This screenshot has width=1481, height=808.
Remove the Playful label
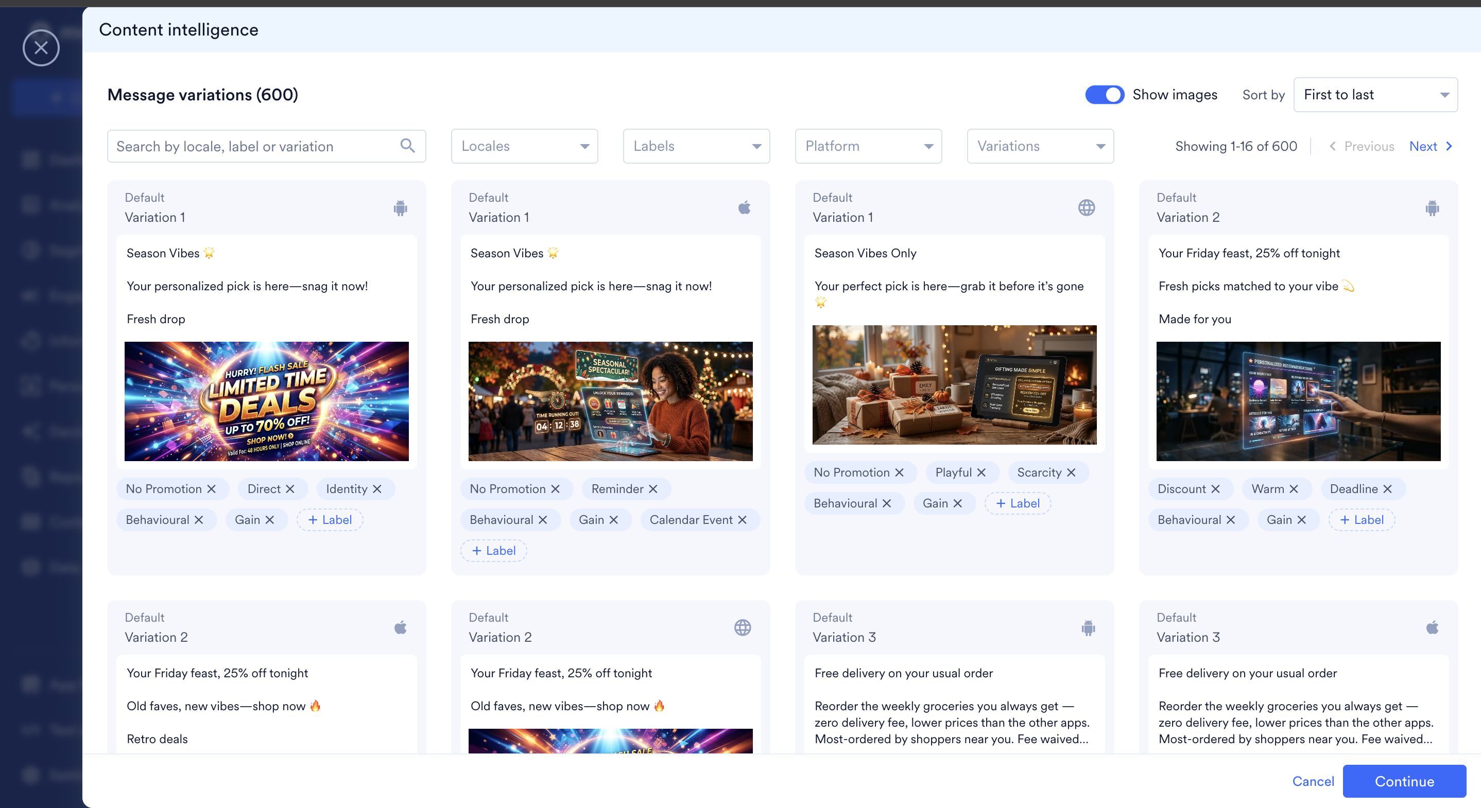981,472
